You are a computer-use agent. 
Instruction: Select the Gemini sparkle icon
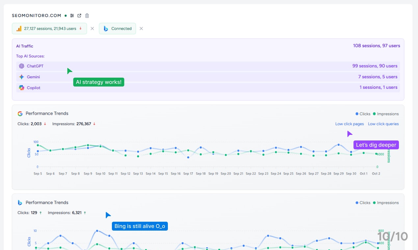coord(22,77)
